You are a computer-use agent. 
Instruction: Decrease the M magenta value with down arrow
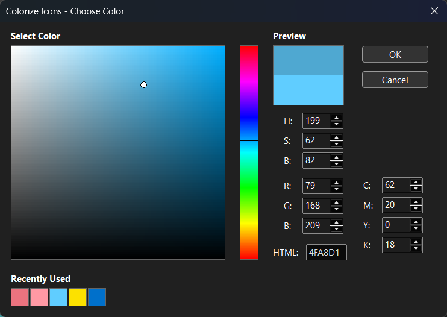(x=416, y=209)
